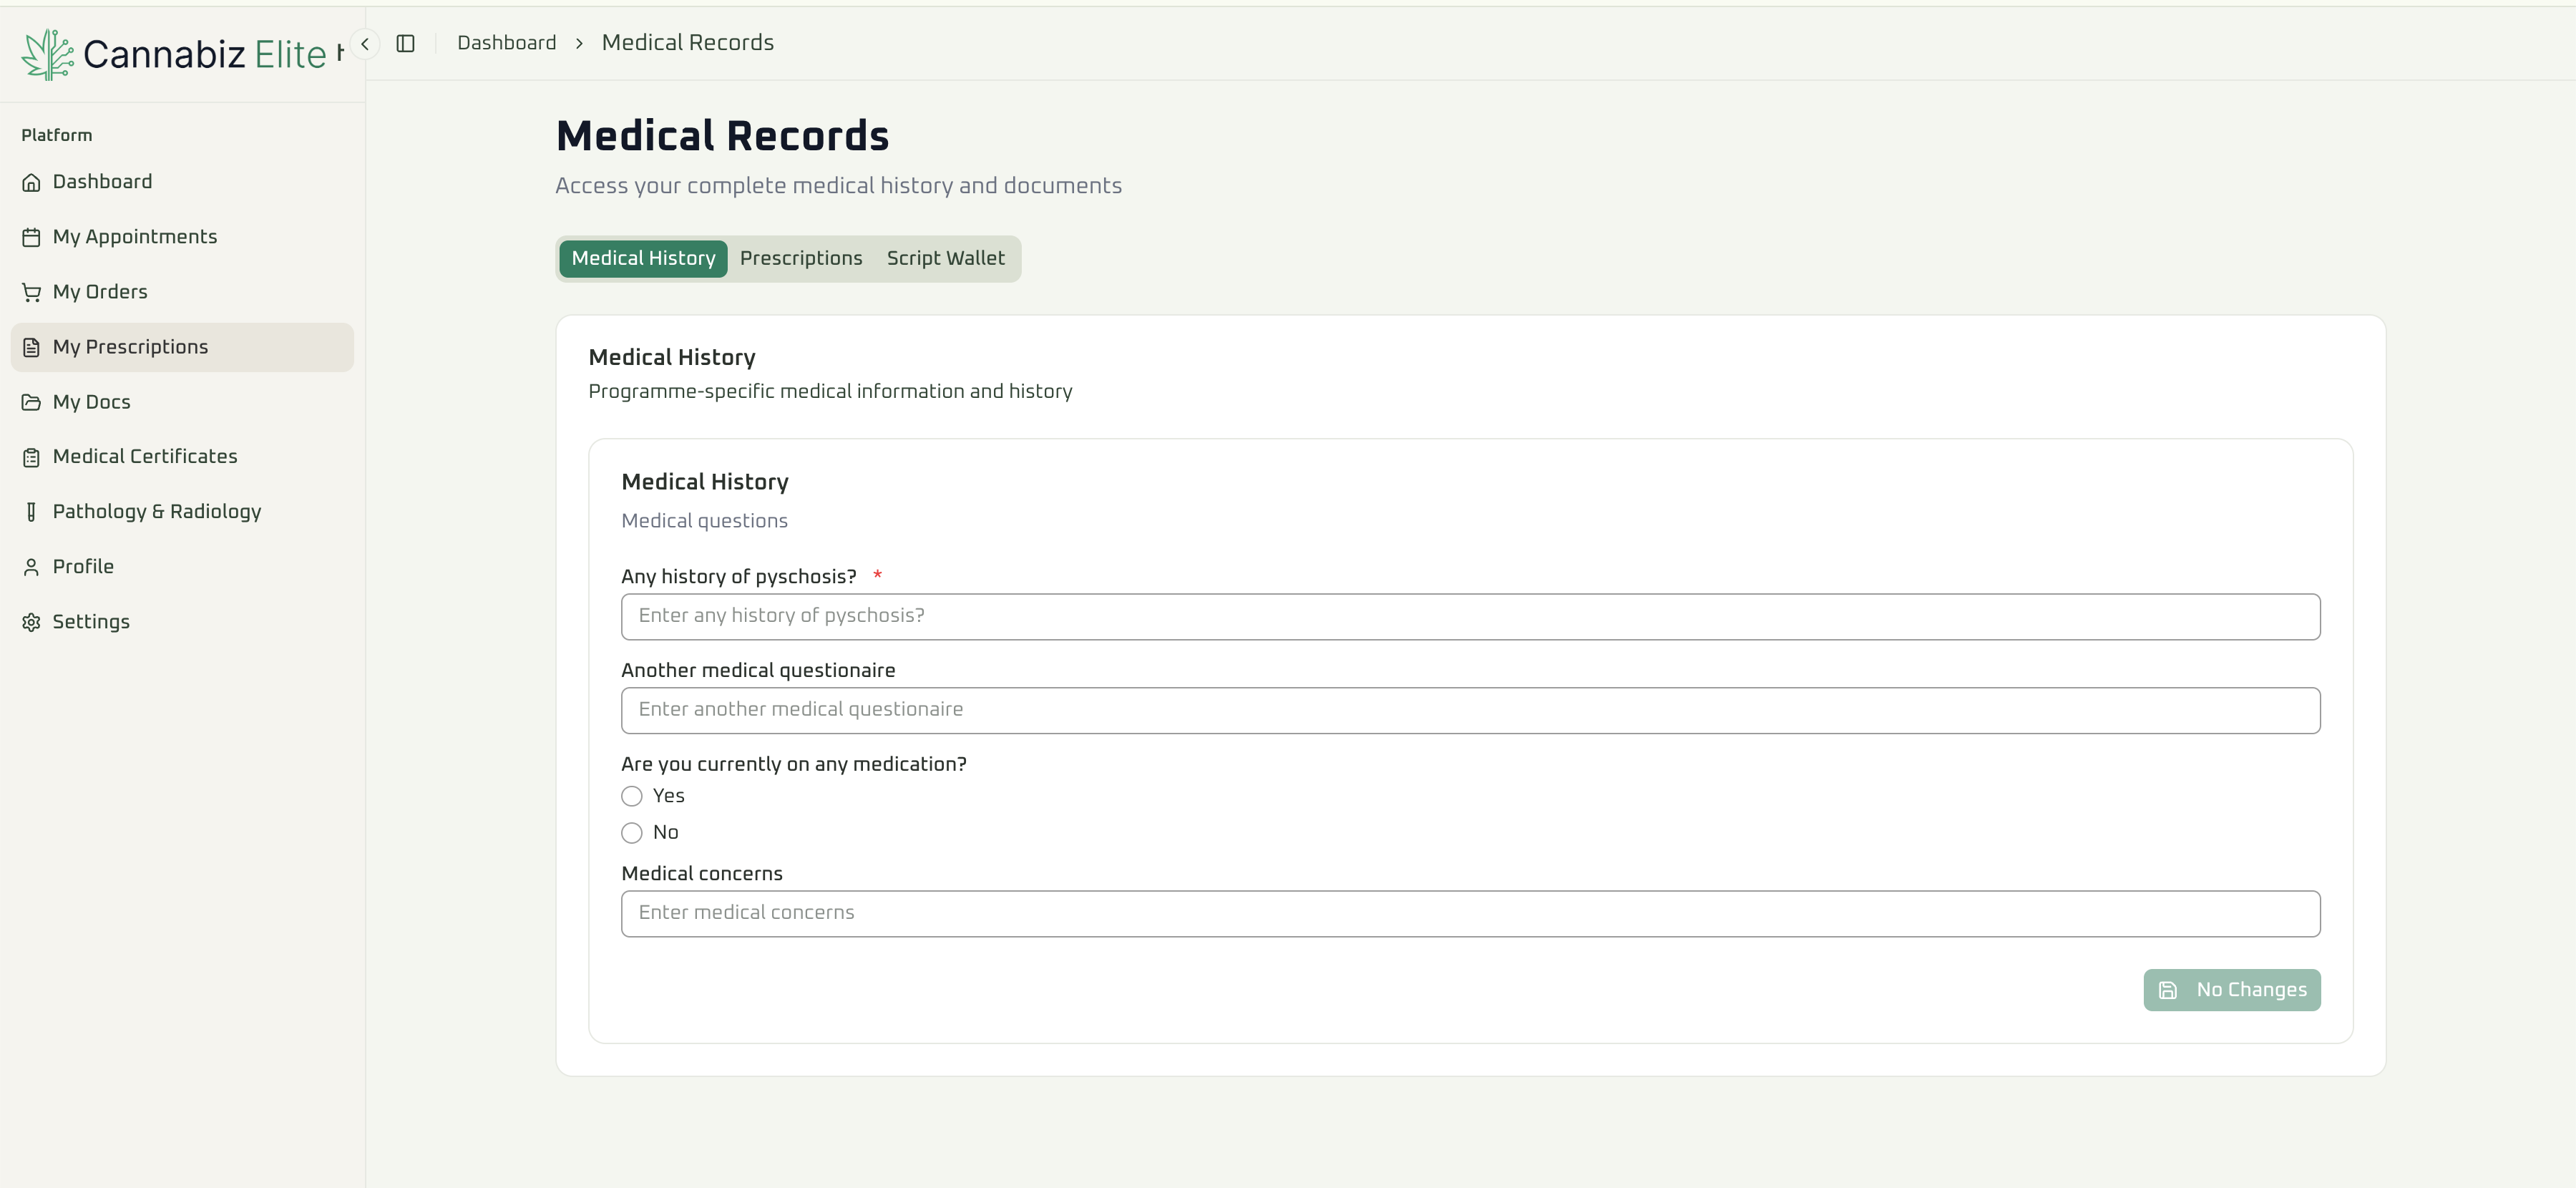This screenshot has width=2576, height=1188.
Task: Click the No Changes save button
Action: click(2232, 989)
